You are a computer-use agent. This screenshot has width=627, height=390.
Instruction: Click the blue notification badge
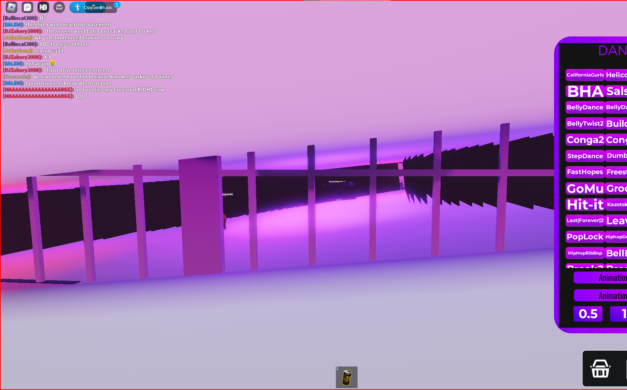click(x=117, y=5)
